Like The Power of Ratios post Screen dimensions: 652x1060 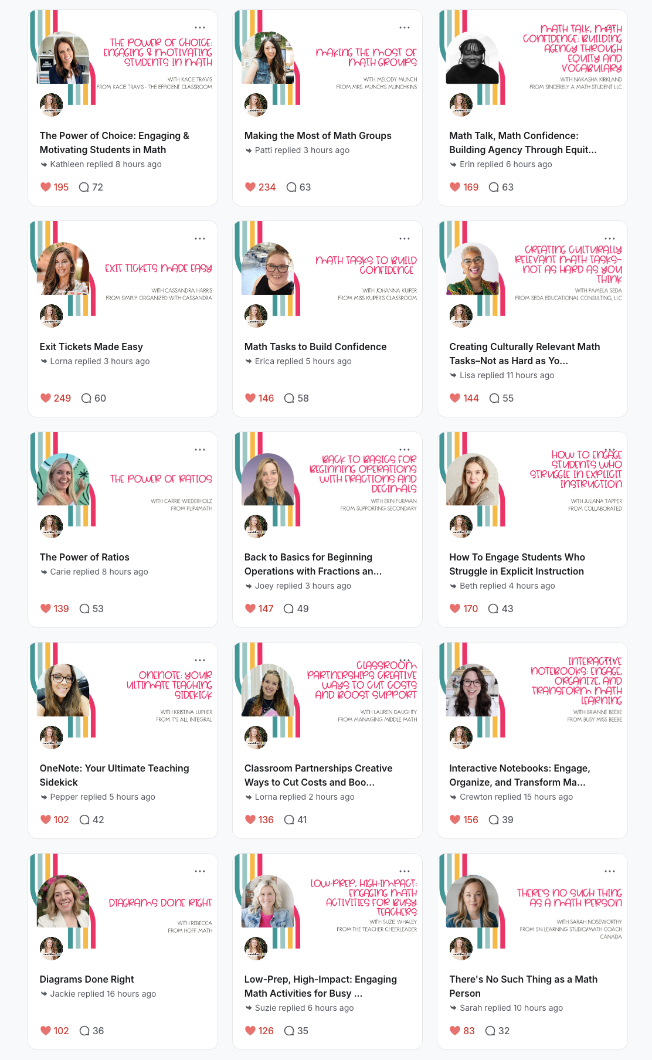tap(46, 609)
